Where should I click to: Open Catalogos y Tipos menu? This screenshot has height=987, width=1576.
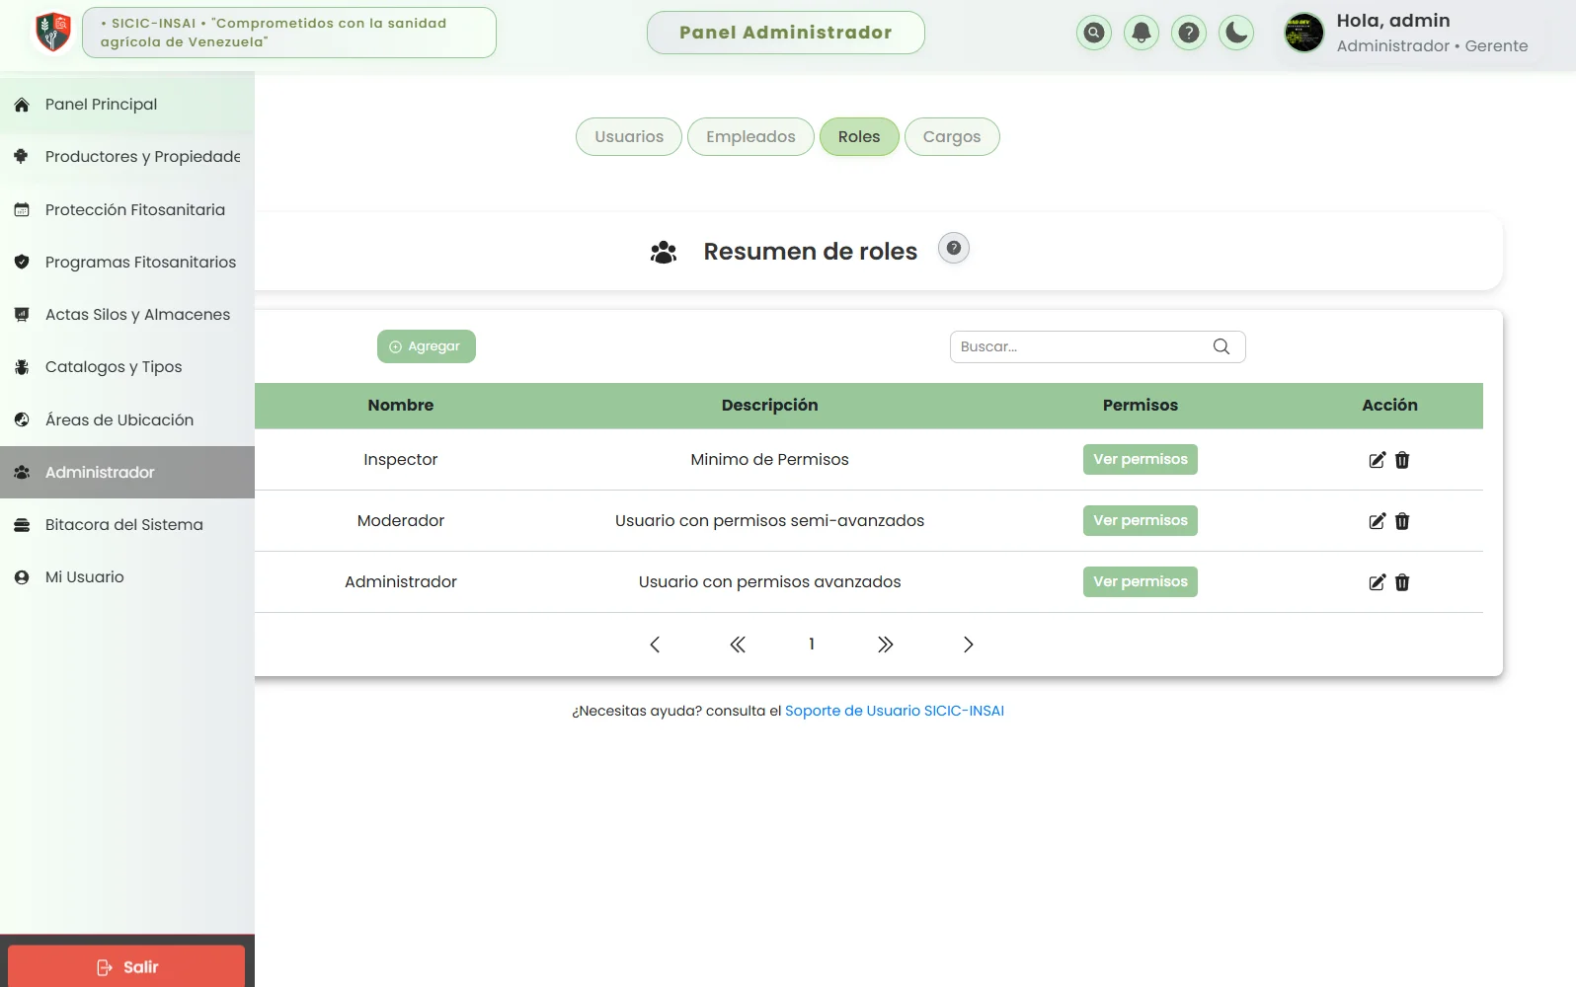click(127, 367)
